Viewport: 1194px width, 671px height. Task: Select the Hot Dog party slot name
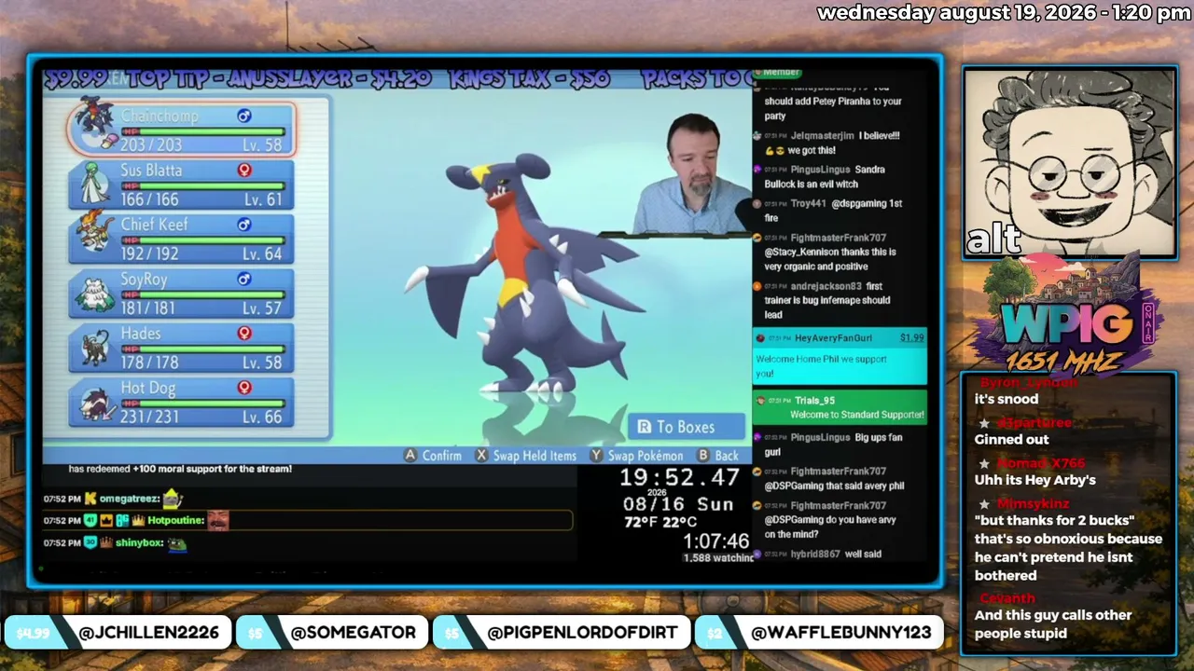[147, 388]
